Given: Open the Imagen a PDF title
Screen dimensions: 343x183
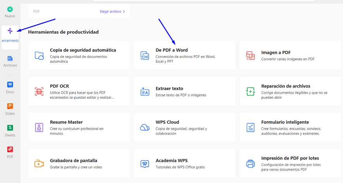Looking at the screenshot, I should (276, 53).
